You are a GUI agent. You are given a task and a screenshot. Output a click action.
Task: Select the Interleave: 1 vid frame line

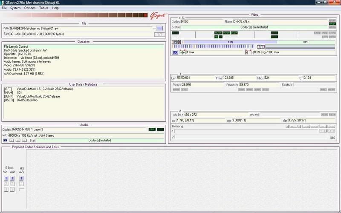point(32,58)
